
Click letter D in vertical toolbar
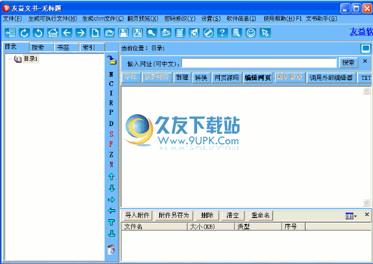tap(111, 123)
